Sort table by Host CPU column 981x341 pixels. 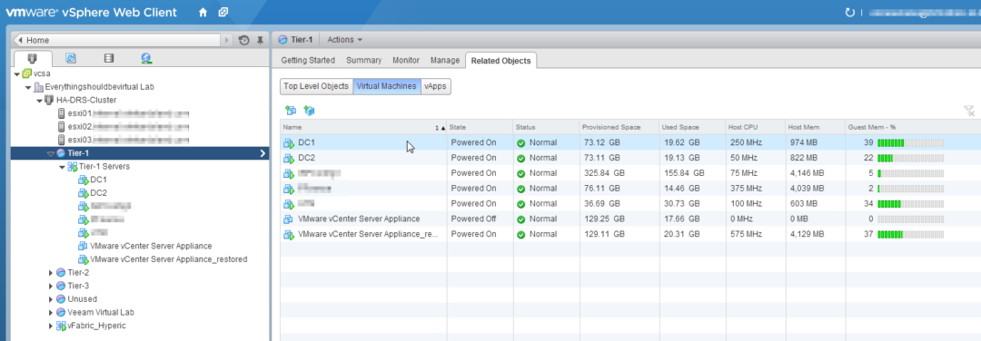755,127
